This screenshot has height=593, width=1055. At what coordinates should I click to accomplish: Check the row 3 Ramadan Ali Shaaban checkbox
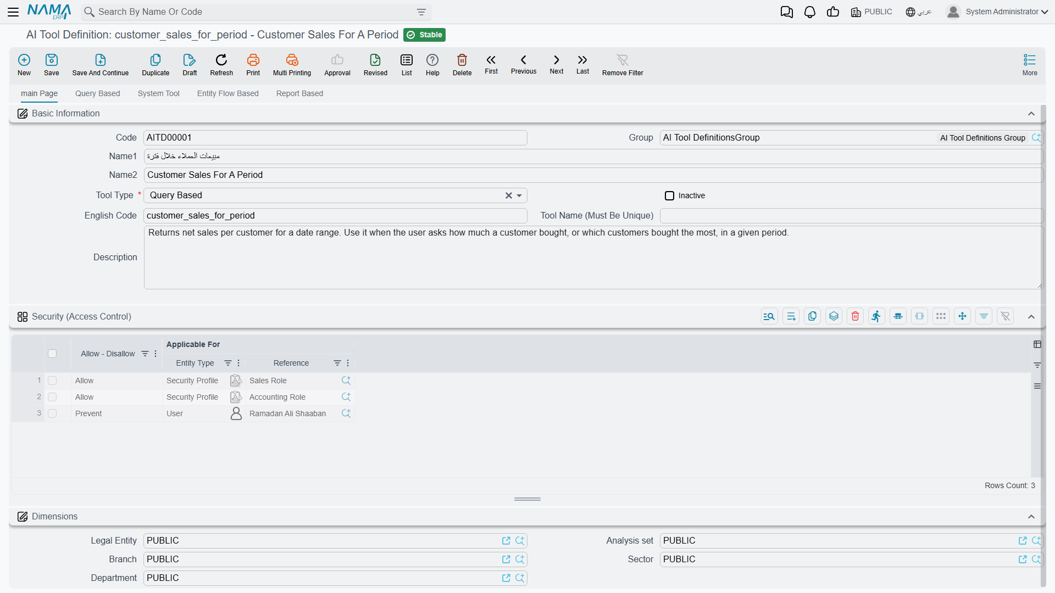[52, 413]
